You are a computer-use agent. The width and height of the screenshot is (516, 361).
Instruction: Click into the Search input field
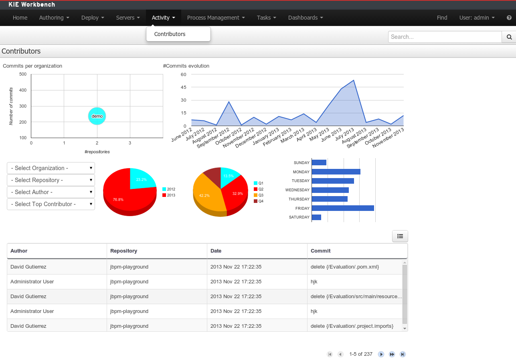tap(445, 37)
